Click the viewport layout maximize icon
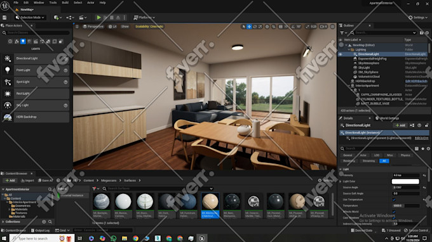 (333, 27)
